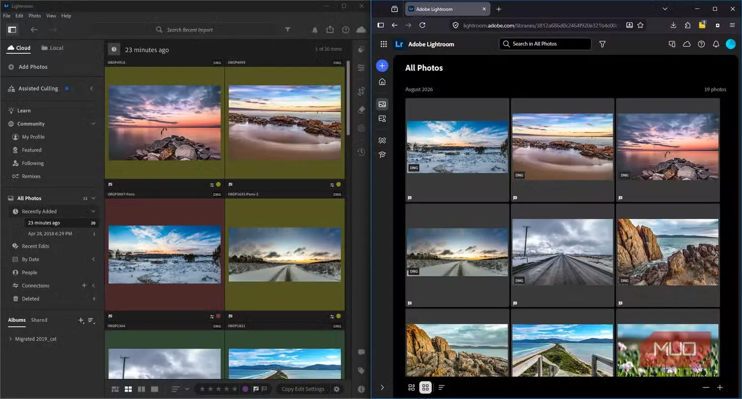Expand the By Date section
The height and width of the screenshot is (399, 742).
pos(93,260)
